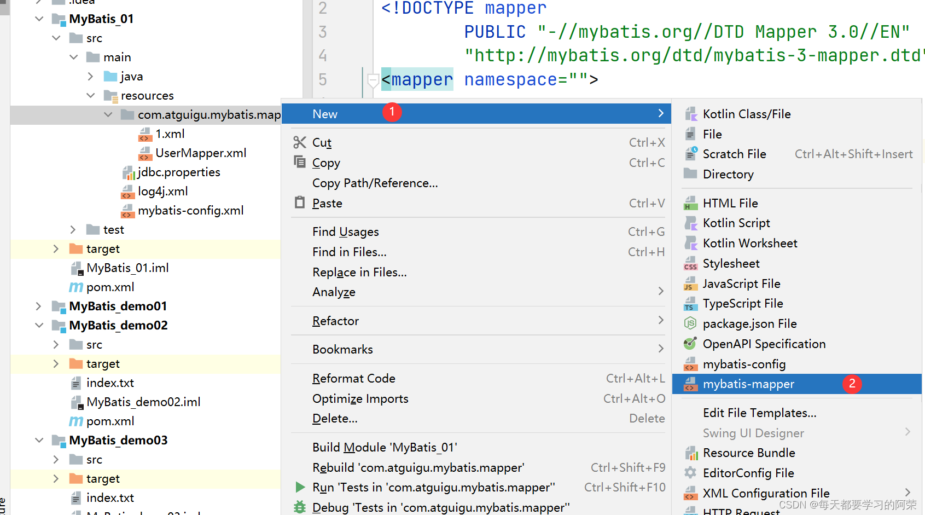This screenshot has width=925, height=515.
Task: Click the package.json File icon
Action: [x=691, y=323]
